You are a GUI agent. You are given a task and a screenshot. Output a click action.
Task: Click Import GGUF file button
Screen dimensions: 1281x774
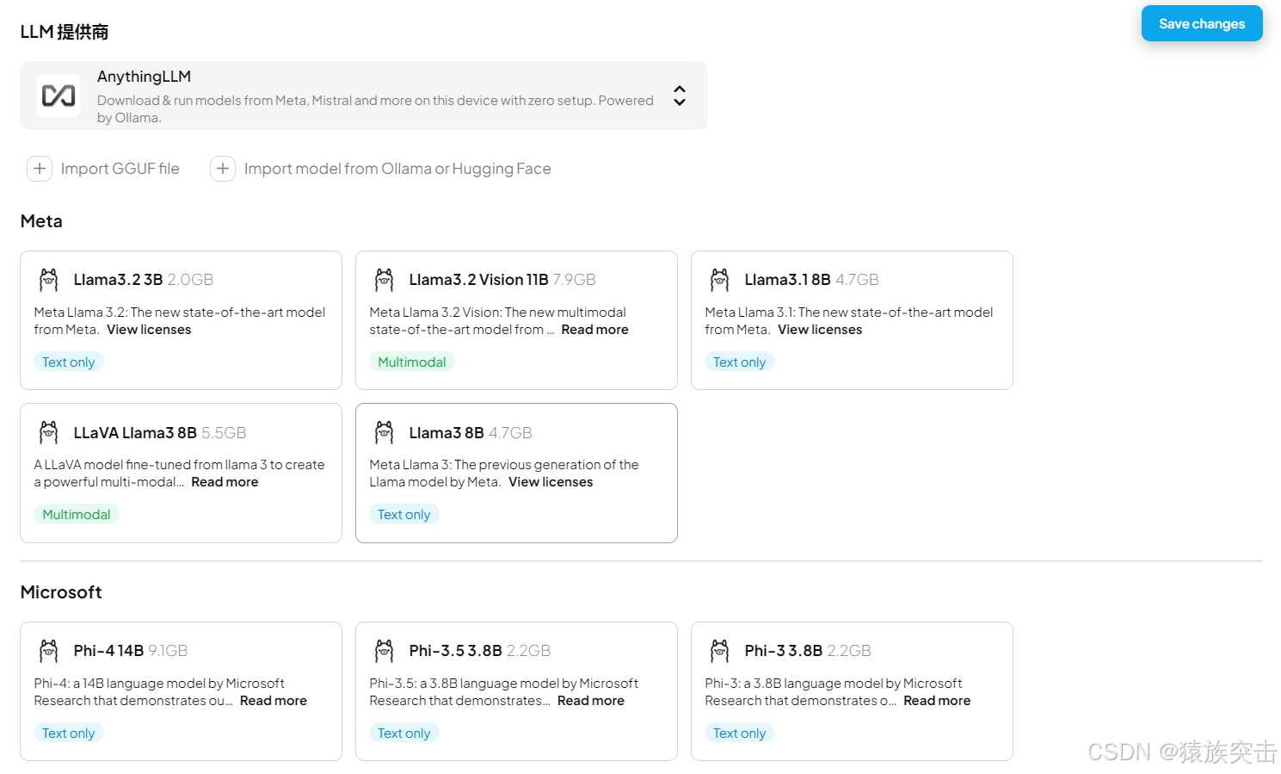[104, 169]
